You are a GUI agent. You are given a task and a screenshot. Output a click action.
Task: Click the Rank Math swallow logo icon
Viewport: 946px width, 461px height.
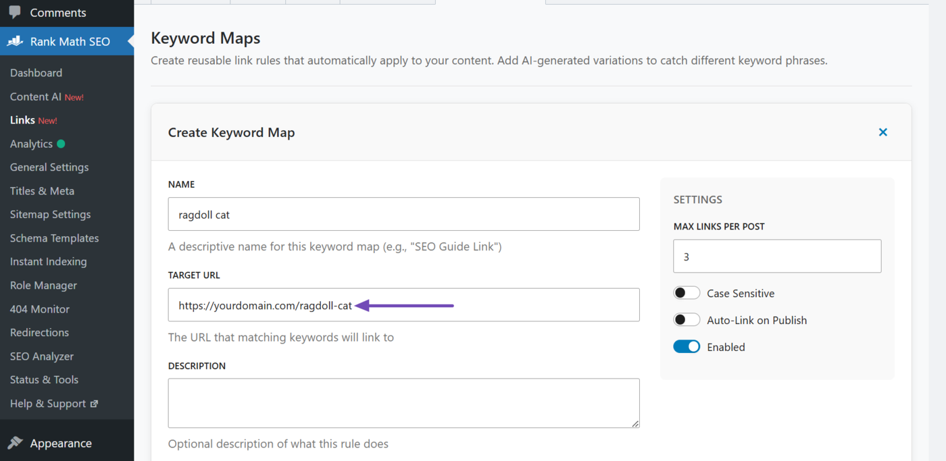click(14, 41)
